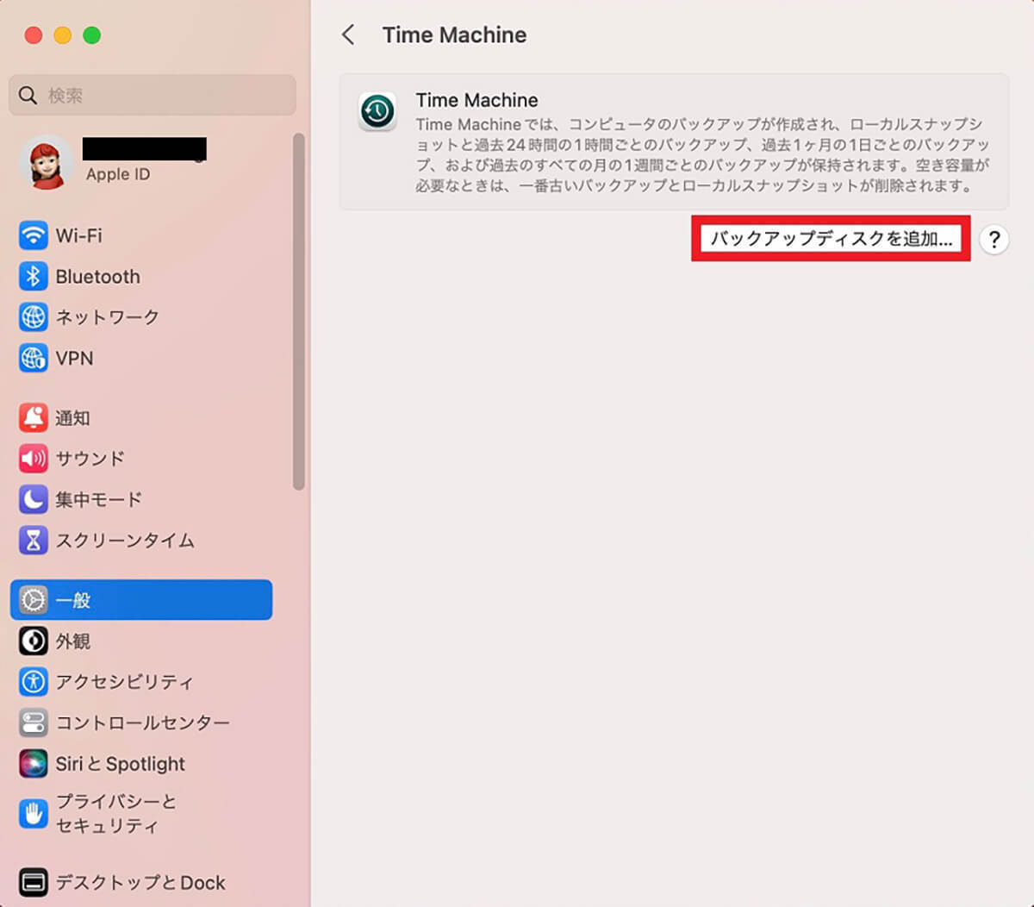The height and width of the screenshot is (907, 1034).
Task: Open Apple ID account label
Action: click(118, 174)
